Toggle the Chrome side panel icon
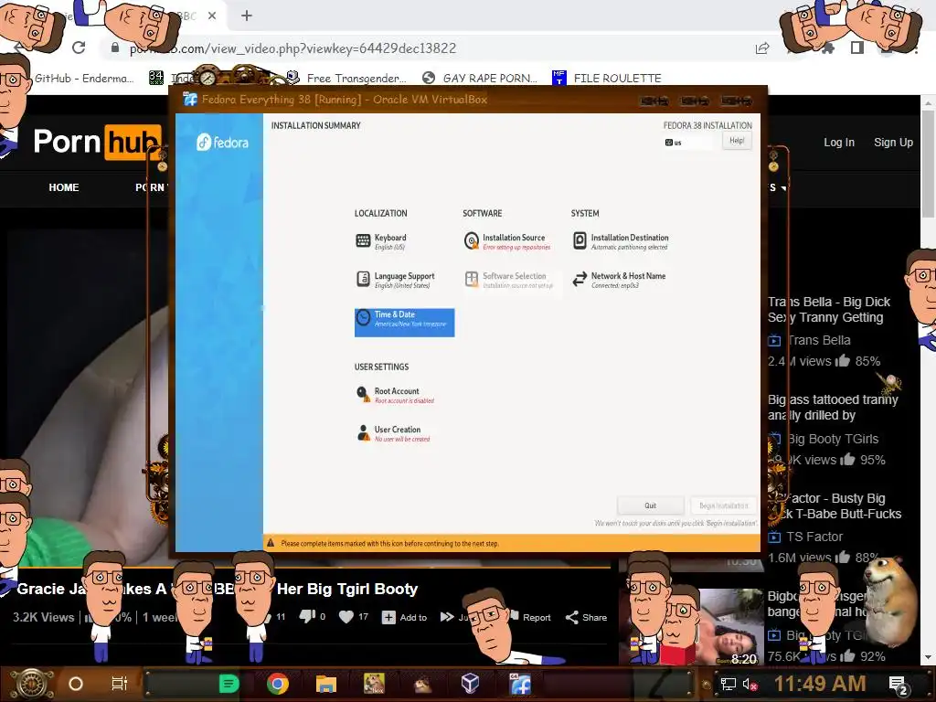Image resolution: width=936 pixels, height=702 pixels. point(857,48)
